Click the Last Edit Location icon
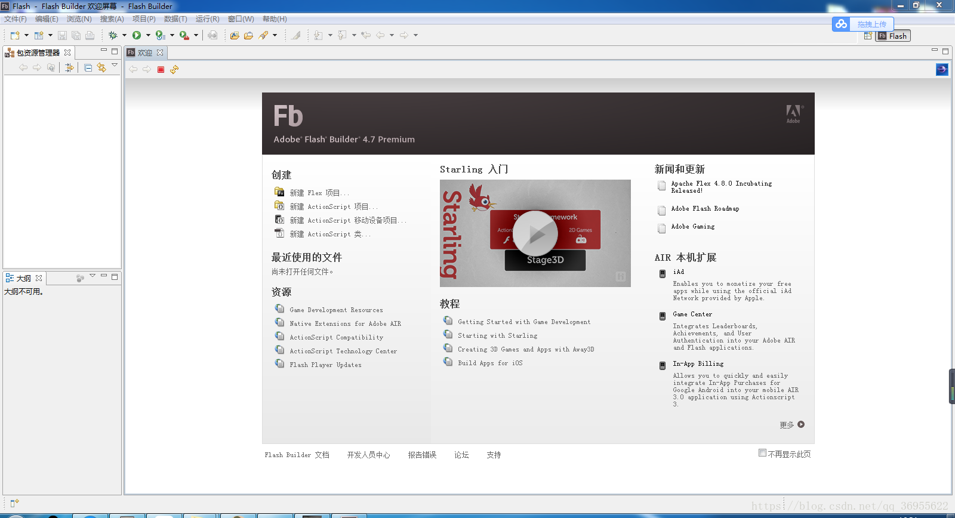The width and height of the screenshot is (955, 518). coord(366,35)
